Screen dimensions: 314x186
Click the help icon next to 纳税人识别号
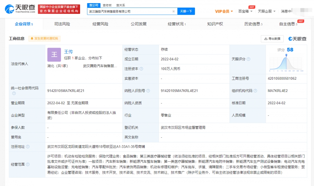(x=148, y=91)
